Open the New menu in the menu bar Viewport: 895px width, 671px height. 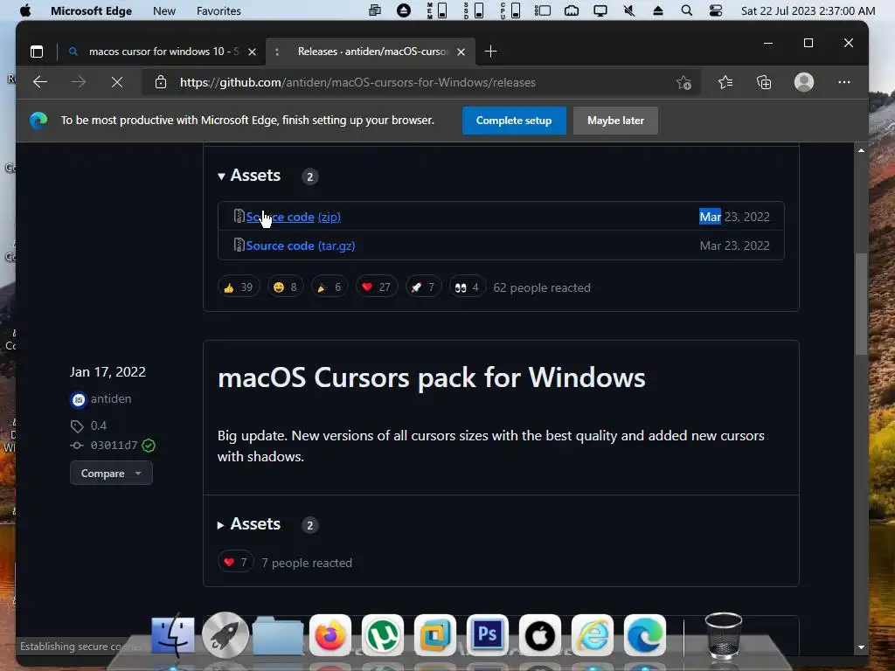163,10
